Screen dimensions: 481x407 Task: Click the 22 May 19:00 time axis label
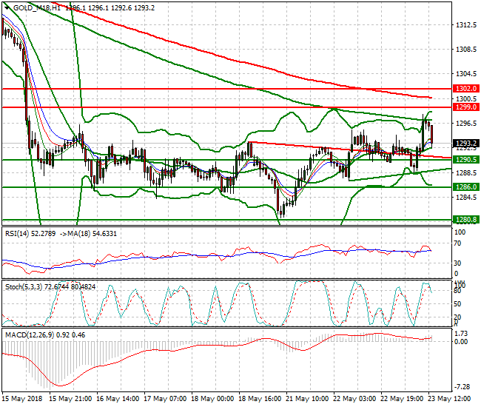click(402, 399)
